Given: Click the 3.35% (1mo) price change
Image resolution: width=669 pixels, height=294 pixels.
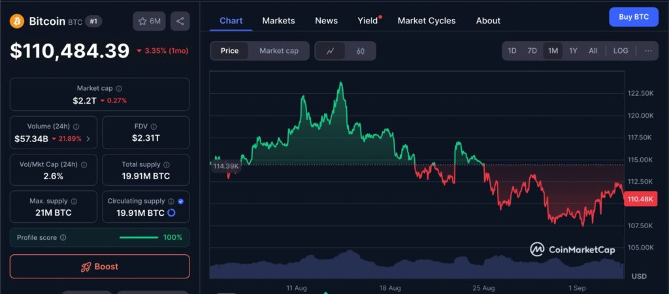Looking at the screenshot, I should (x=162, y=51).
